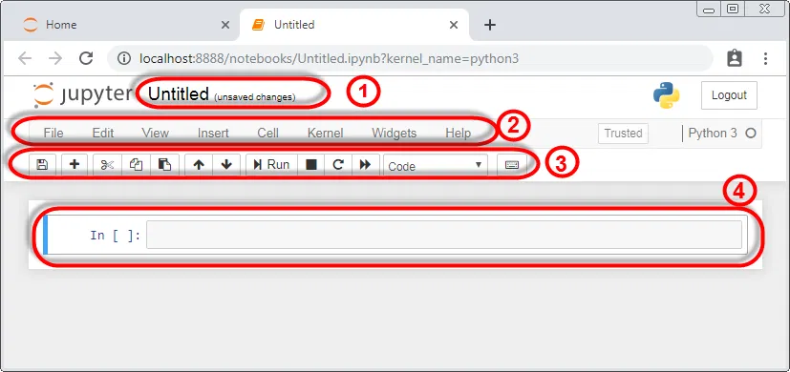
Task: Open the Code cell type dropdown
Action: coord(436,165)
